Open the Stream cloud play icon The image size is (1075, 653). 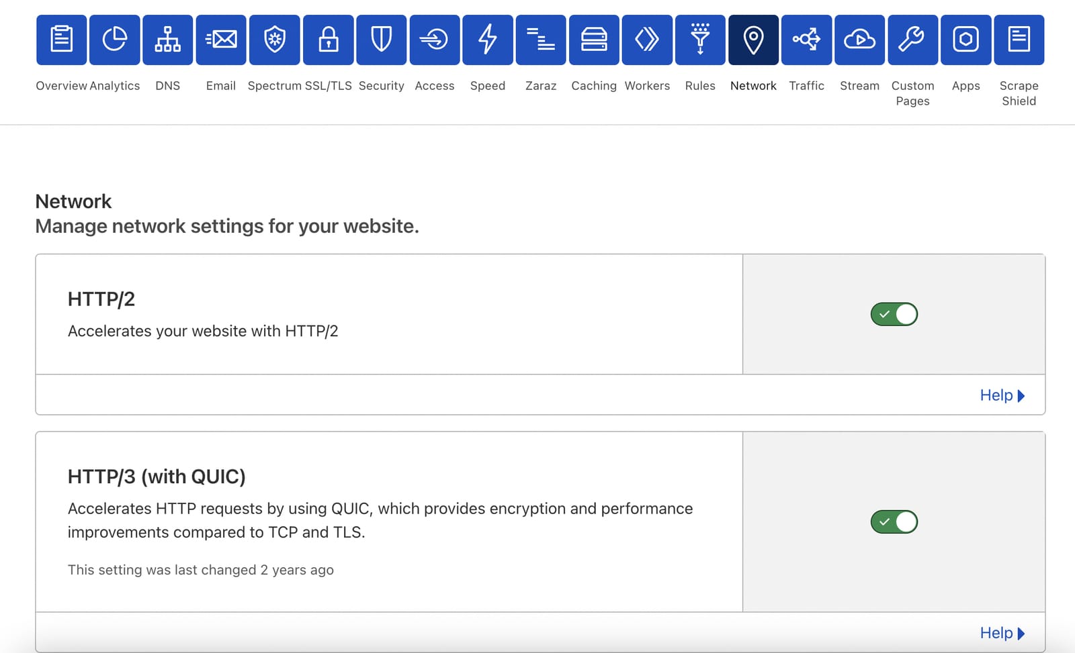point(859,40)
